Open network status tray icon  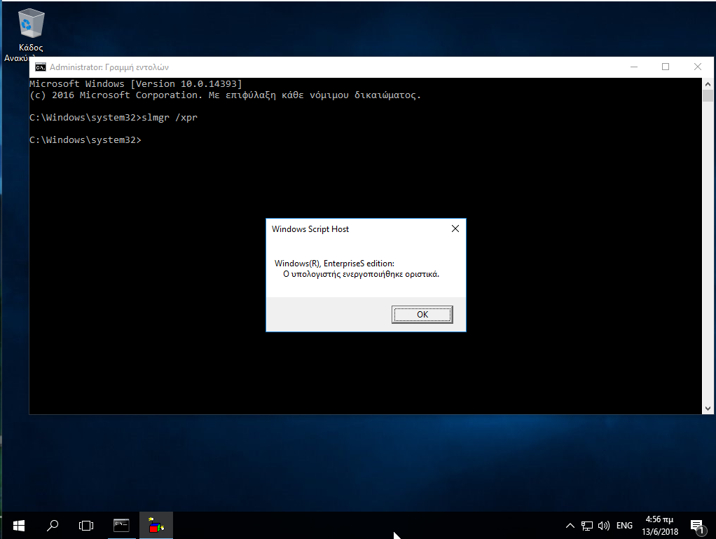pyautogui.click(x=587, y=526)
